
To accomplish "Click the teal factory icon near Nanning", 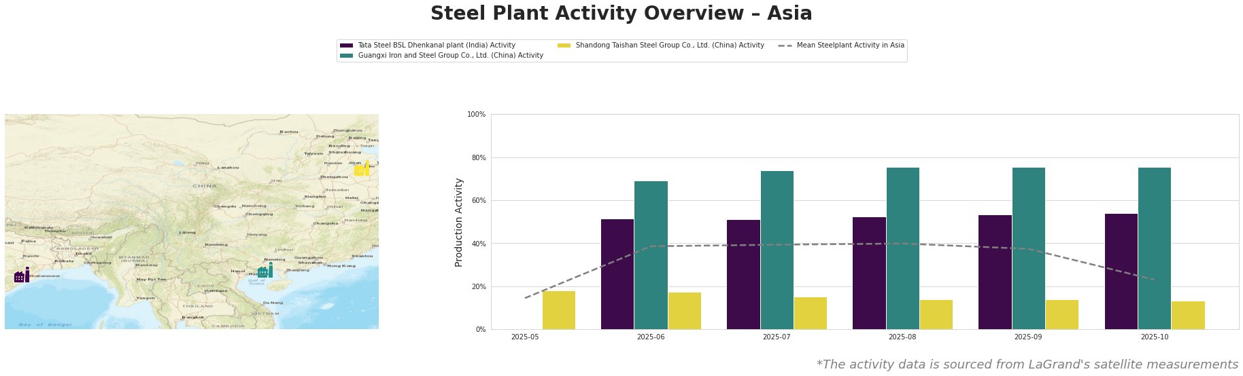I will (265, 271).
